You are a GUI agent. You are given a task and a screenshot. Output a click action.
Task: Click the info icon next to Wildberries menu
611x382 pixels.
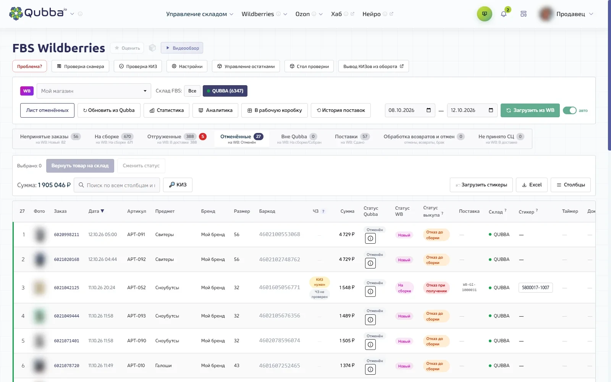[x=278, y=14]
